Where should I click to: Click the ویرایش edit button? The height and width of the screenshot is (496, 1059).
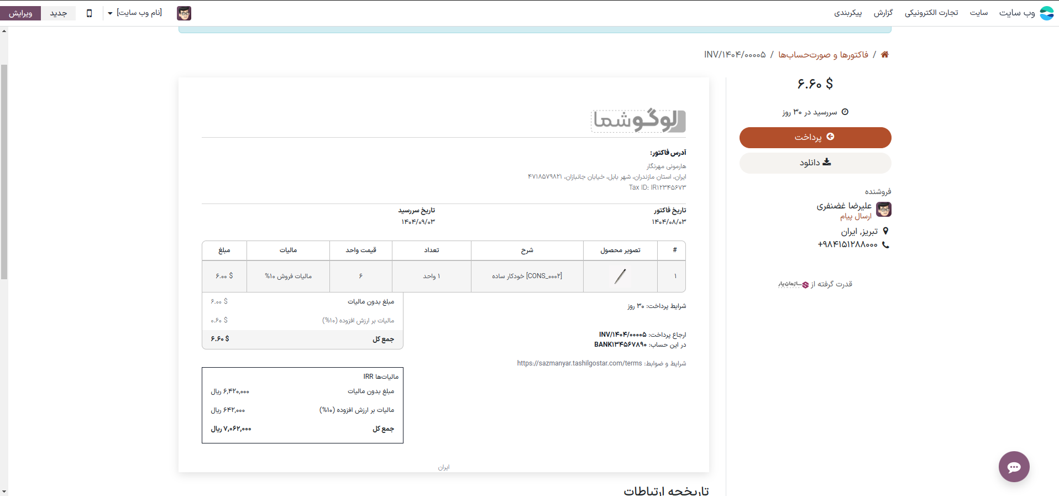[x=20, y=13]
